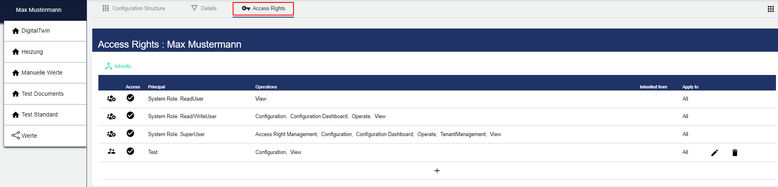The height and width of the screenshot is (187, 778).
Task: Switch to the Configuration Structure tab
Action: (x=134, y=9)
